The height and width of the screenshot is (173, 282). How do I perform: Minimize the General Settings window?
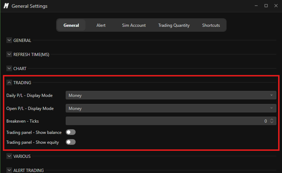(x=256, y=6)
